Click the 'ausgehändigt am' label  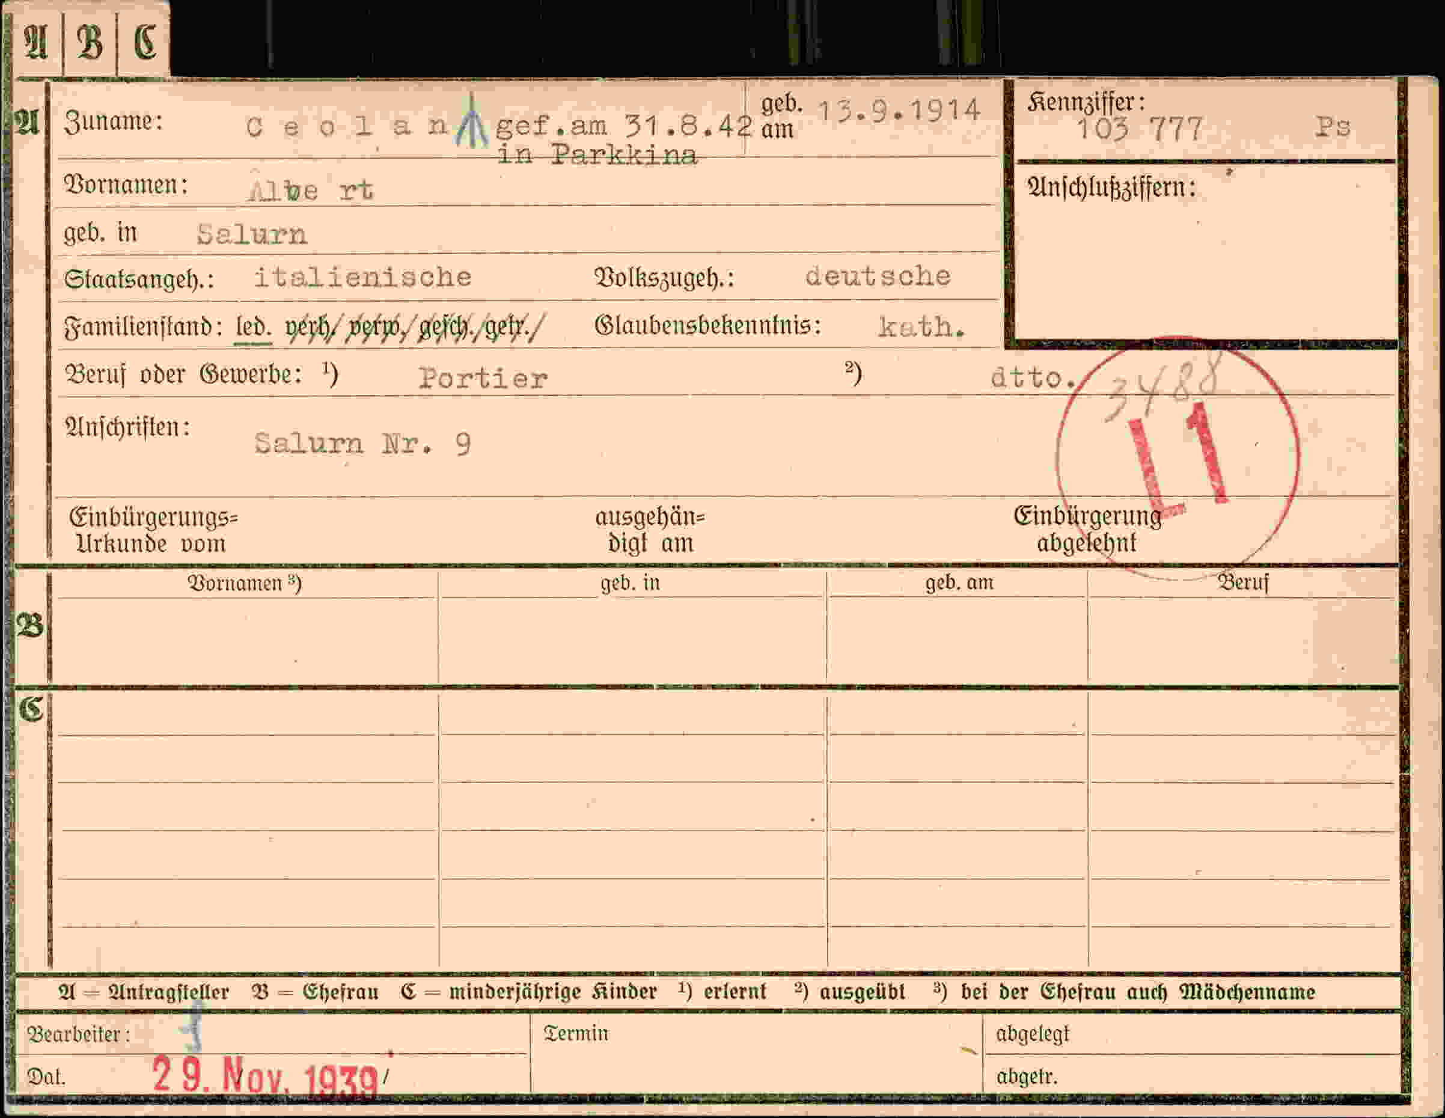[650, 531]
